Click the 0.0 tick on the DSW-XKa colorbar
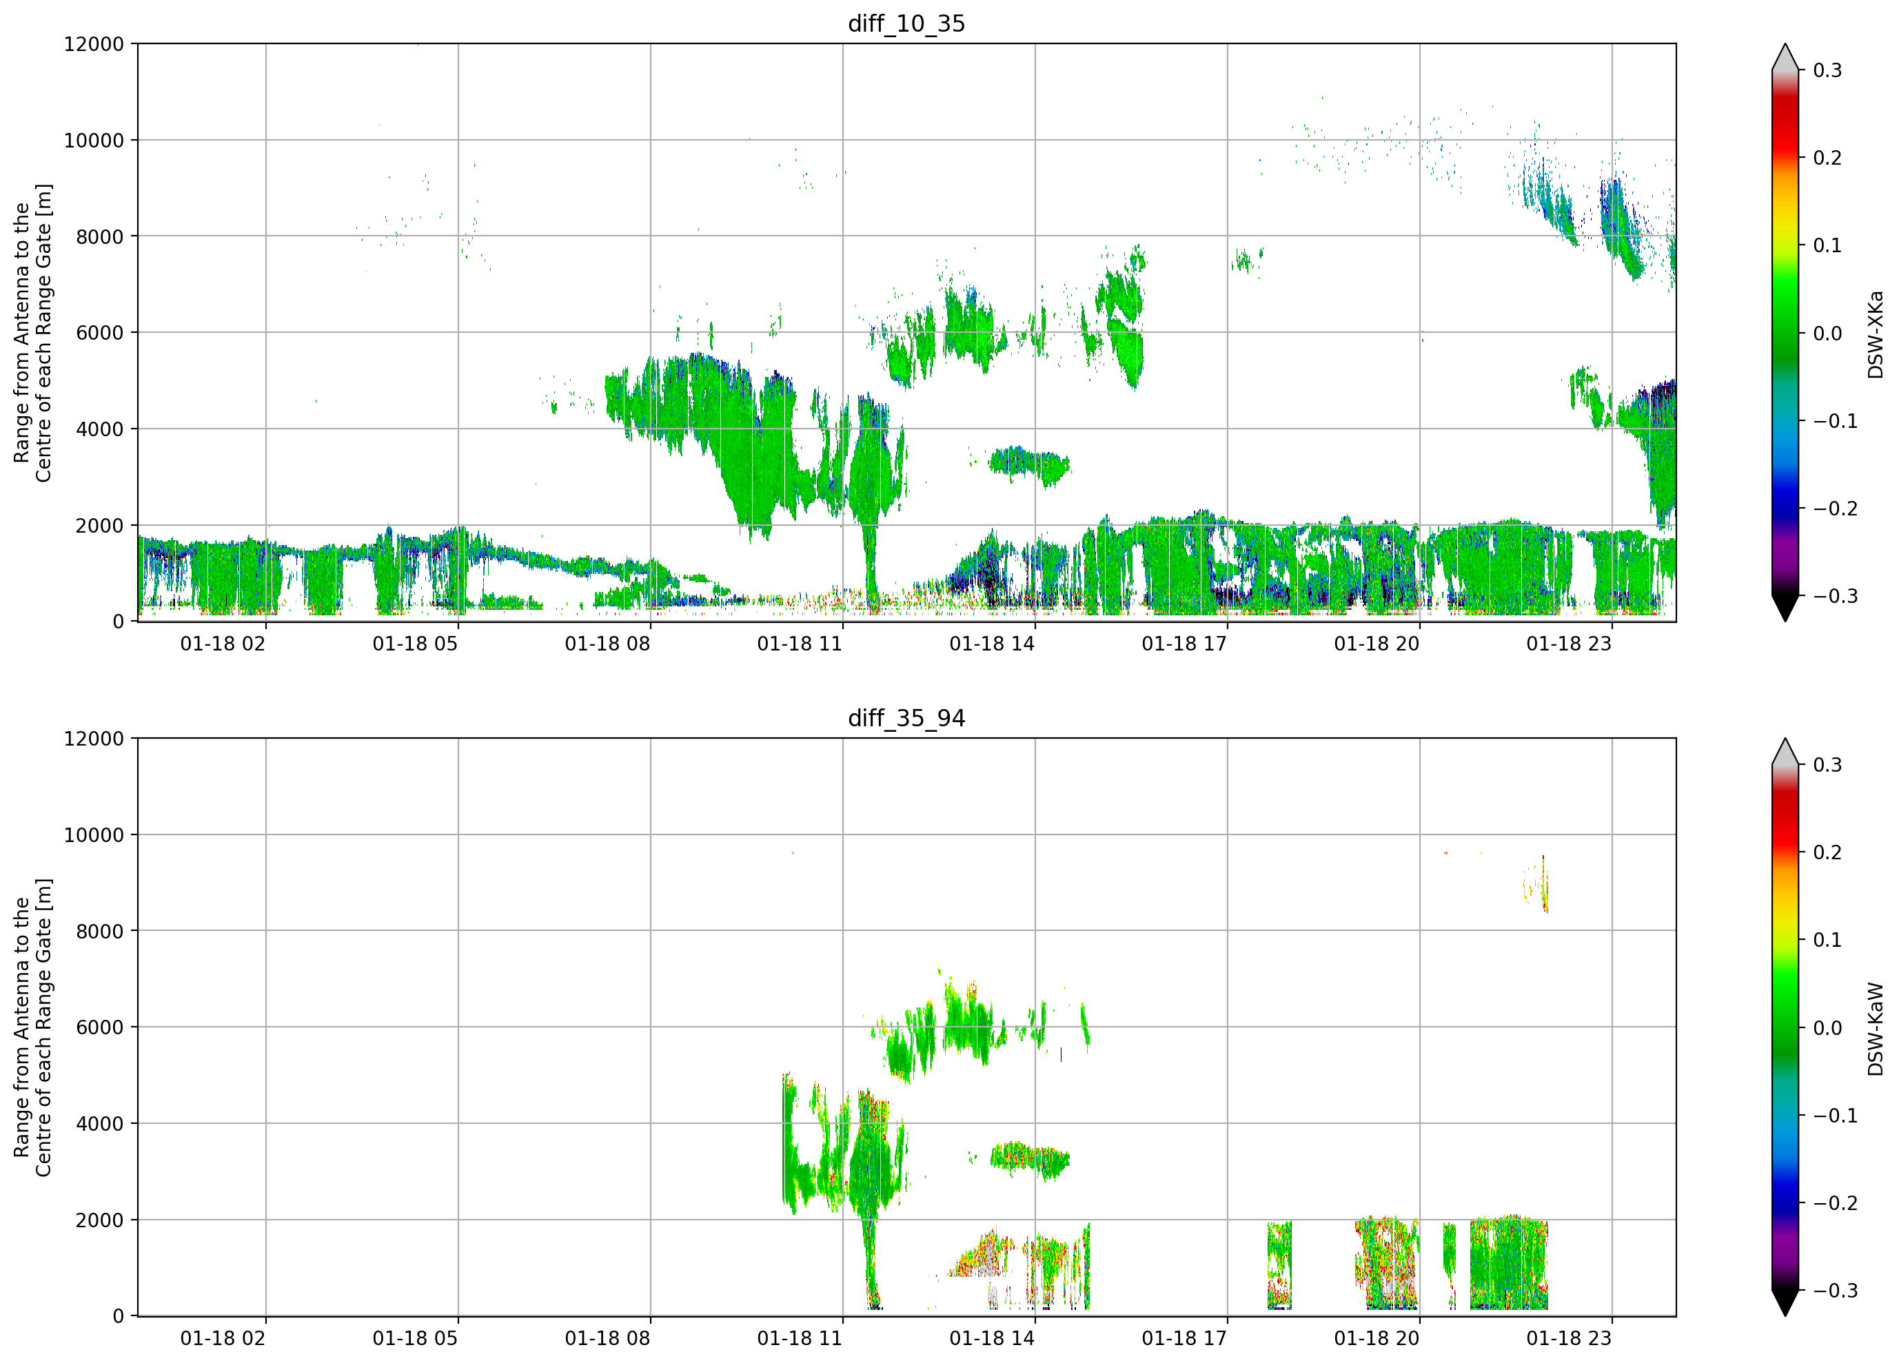This screenshot has width=1899, height=1363. (1828, 334)
